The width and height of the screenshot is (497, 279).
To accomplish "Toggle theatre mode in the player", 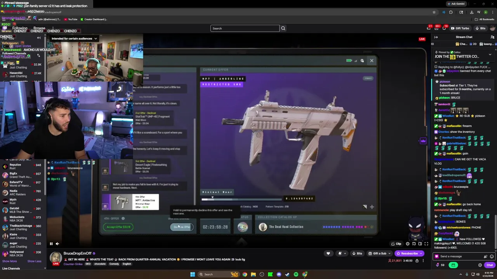I will (x=420, y=244).
